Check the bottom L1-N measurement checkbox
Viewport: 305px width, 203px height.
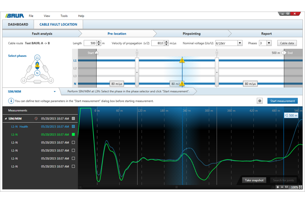[73, 166]
